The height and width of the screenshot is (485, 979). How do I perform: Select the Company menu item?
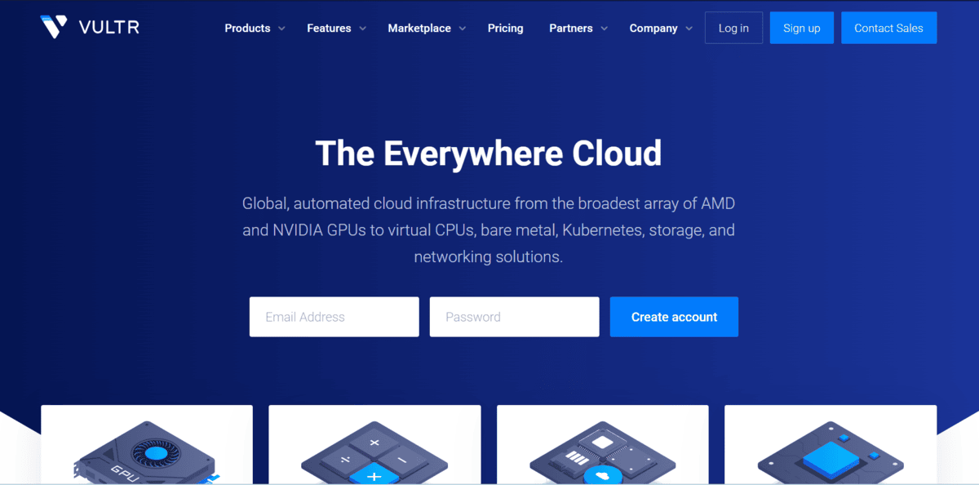[653, 28]
